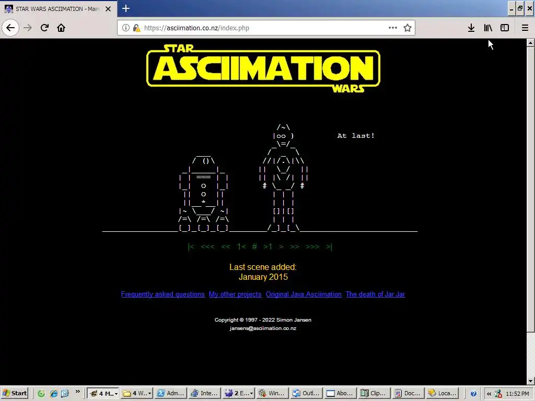Viewport: 535px width, 401px height.
Task: Click the network status tray icon
Action: [x=498, y=394]
